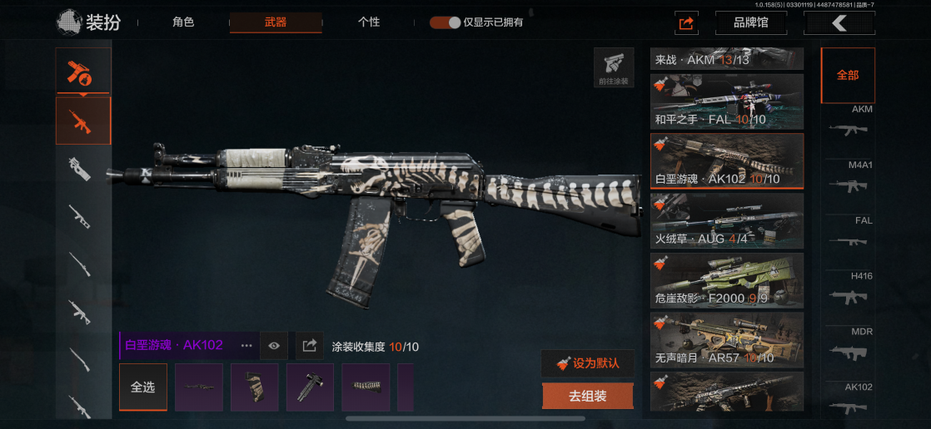
Task: Click the 前往涂装 go-to-paint icon
Action: (614, 67)
